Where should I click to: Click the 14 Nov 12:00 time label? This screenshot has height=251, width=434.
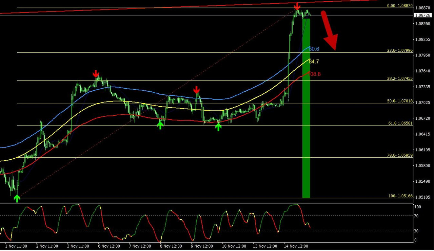tap(296, 246)
